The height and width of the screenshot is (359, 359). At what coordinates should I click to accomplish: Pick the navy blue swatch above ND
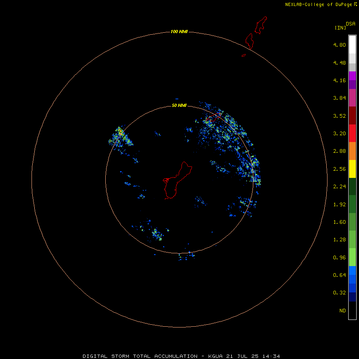point(352,297)
